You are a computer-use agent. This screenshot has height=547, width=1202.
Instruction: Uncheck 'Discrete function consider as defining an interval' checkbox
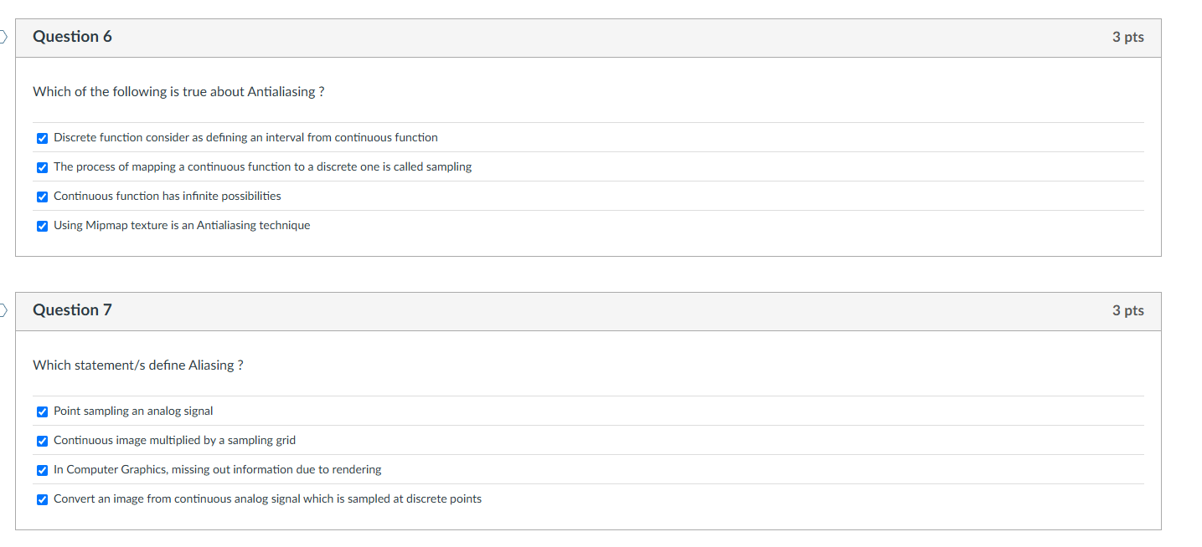coord(42,138)
